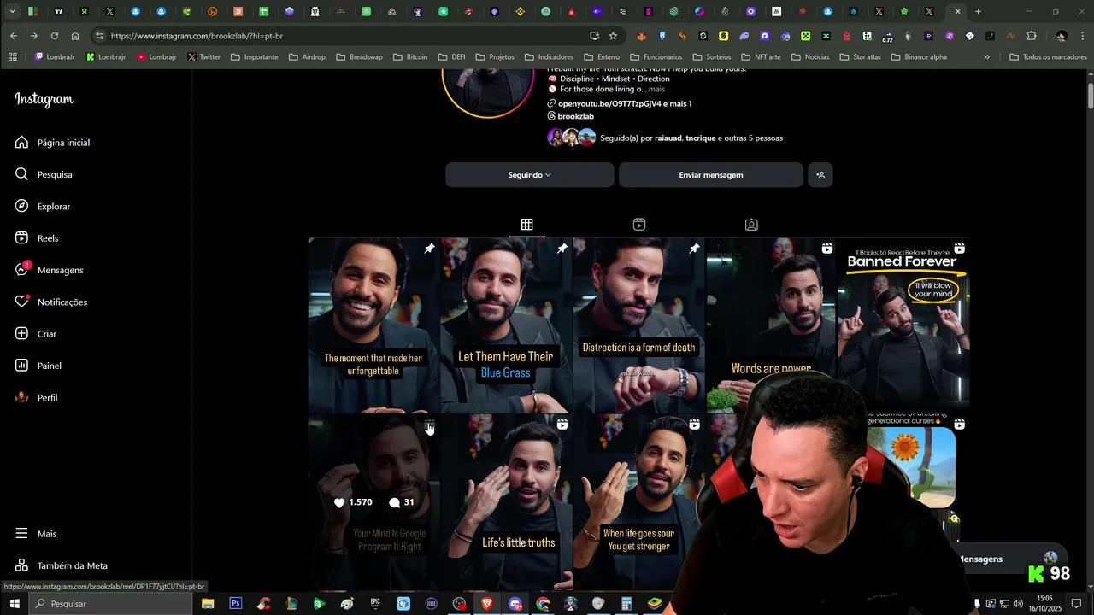1094x615 pixels.
Task: Open the Noticias bookmarks folder
Action: point(810,57)
